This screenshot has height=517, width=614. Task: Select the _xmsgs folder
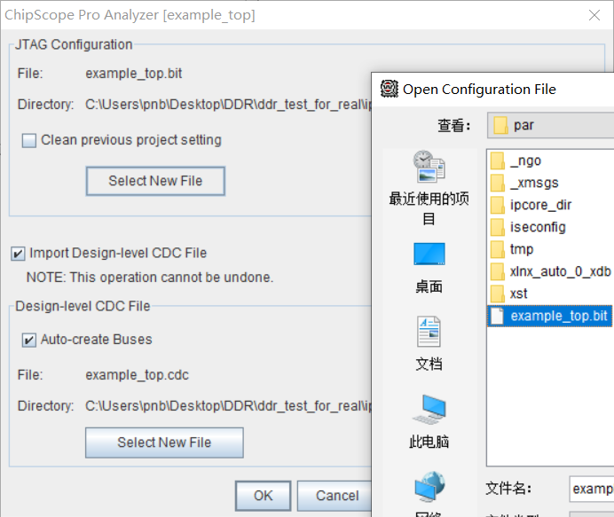pyautogui.click(x=524, y=183)
